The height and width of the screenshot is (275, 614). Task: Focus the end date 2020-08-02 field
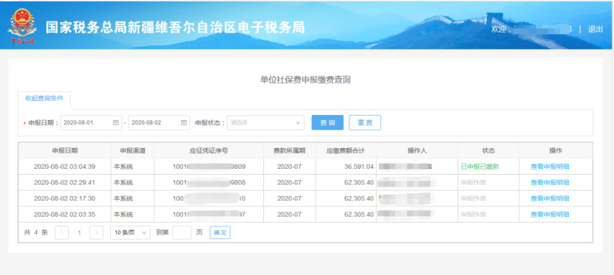click(x=159, y=122)
